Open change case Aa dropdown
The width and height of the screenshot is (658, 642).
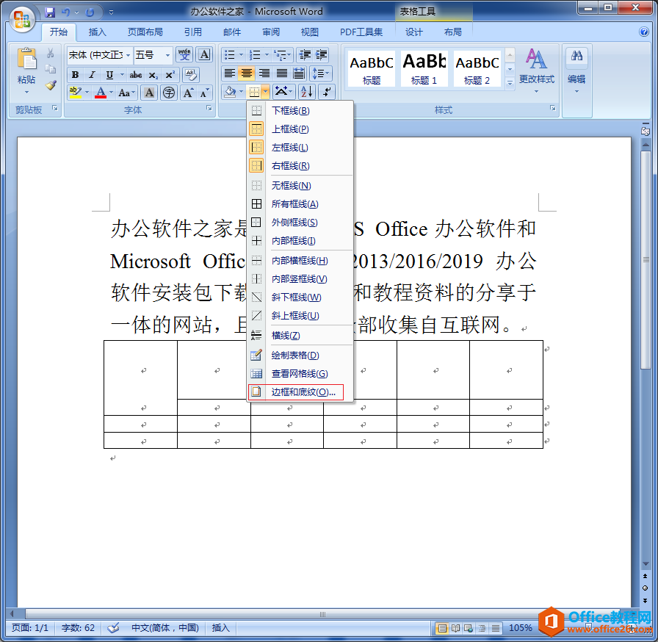tap(126, 93)
